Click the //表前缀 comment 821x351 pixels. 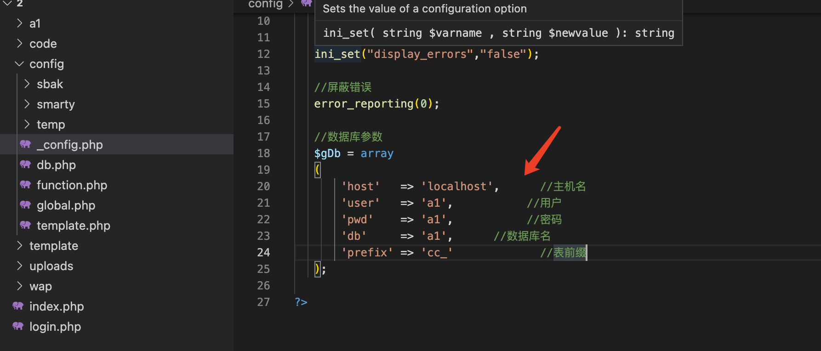(564, 253)
